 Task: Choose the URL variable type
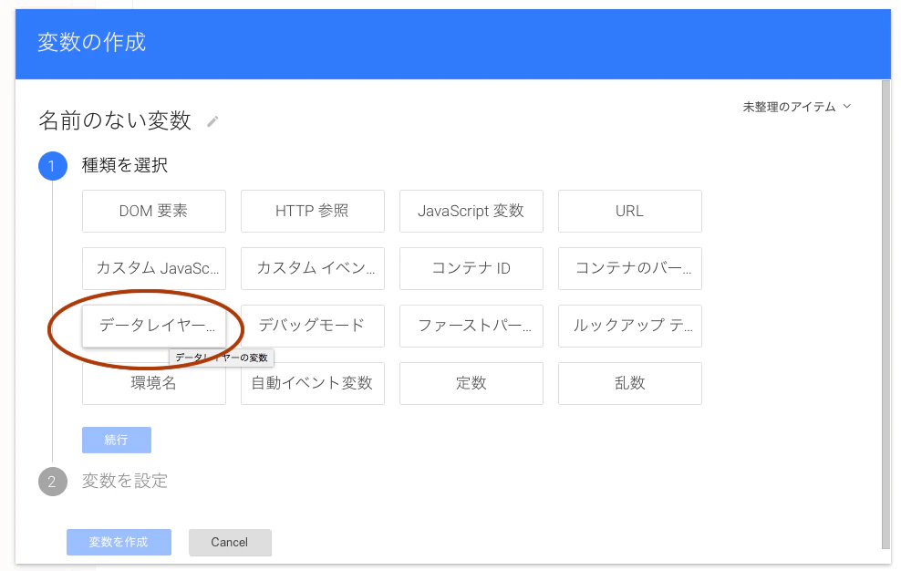[630, 211]
